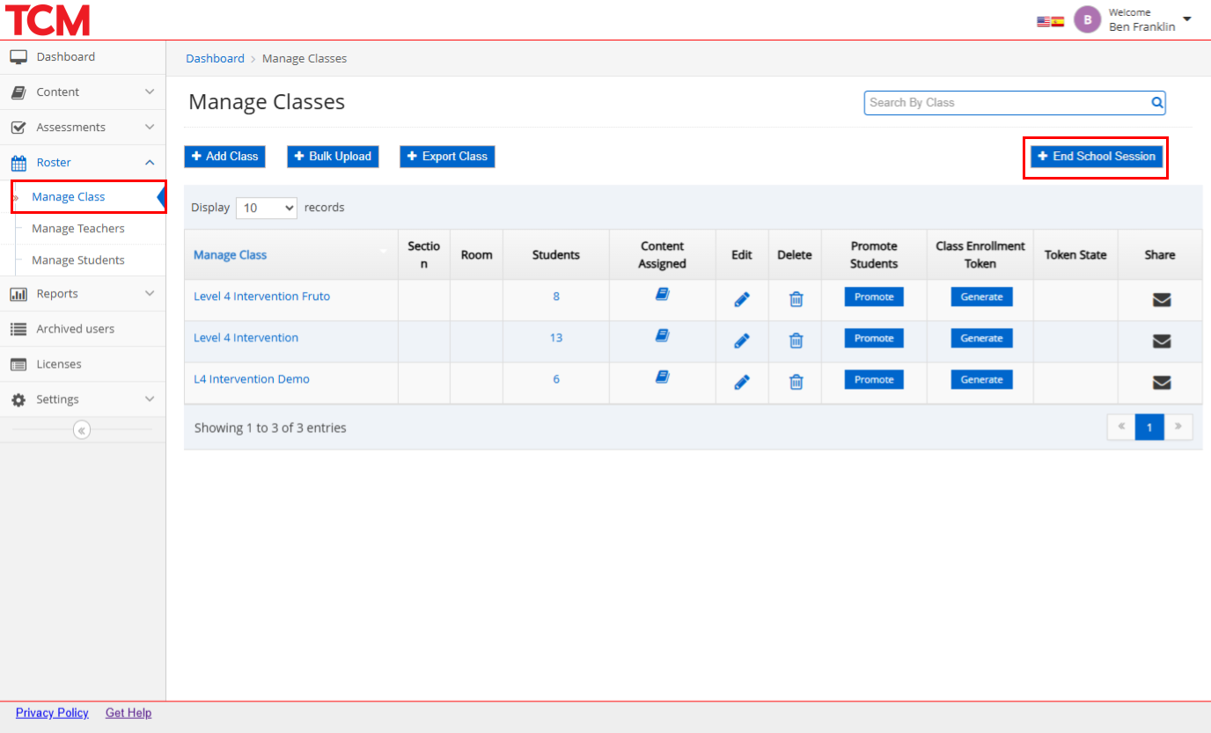This screenshot has width=1211, height=733.
Task: Click the Search By Class input field
Action: (x=1006, y=103)
